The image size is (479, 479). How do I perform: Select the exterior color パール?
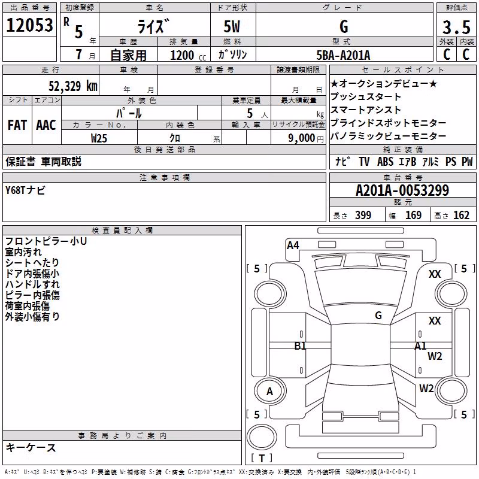129,113
